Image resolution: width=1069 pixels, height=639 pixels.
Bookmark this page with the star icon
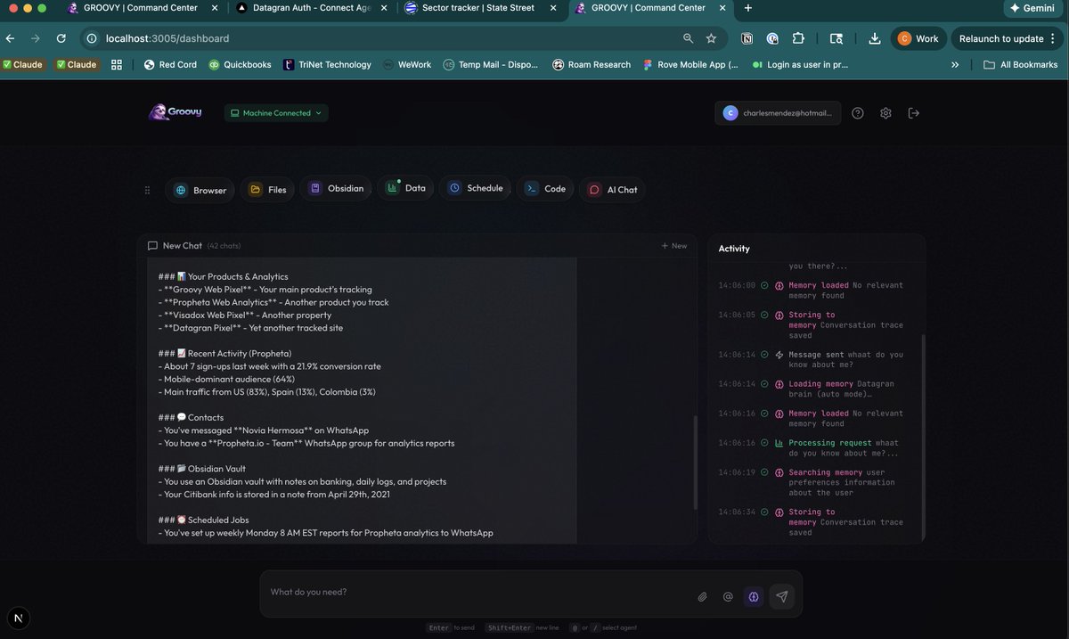(x=711, y=38)
